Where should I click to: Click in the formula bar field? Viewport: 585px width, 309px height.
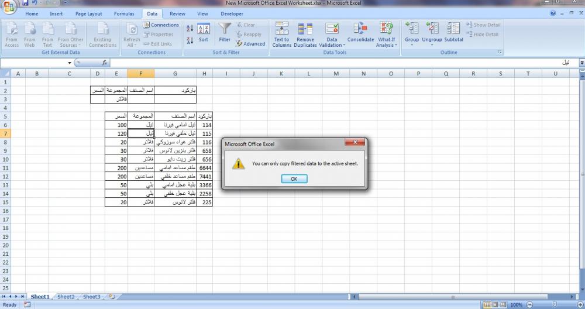[x=343, y=63]
